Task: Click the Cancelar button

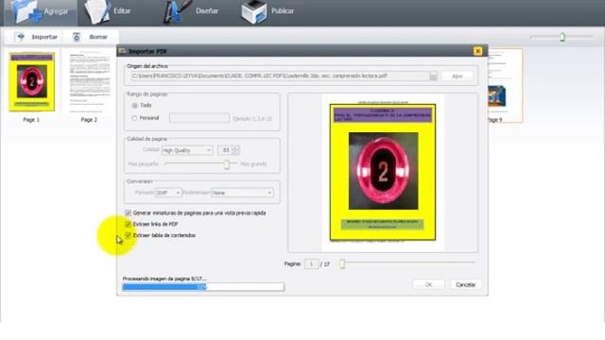Action: (x=466, y=284)
